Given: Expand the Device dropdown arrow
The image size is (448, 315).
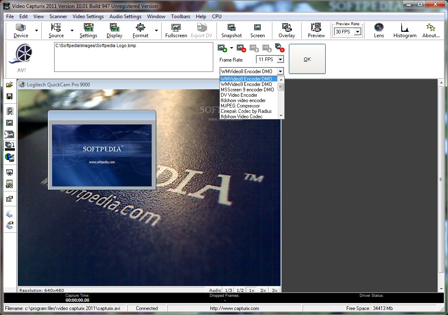Looking at the screenshot, I should click(x=36, y=31).
